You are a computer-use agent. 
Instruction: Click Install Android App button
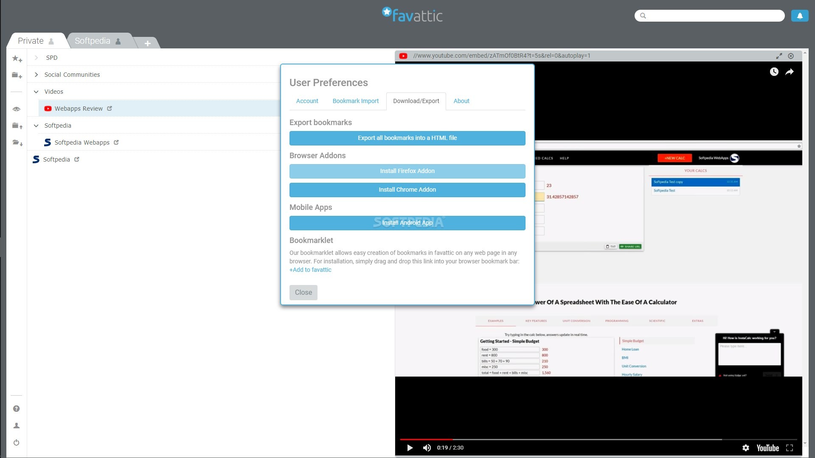407,223
